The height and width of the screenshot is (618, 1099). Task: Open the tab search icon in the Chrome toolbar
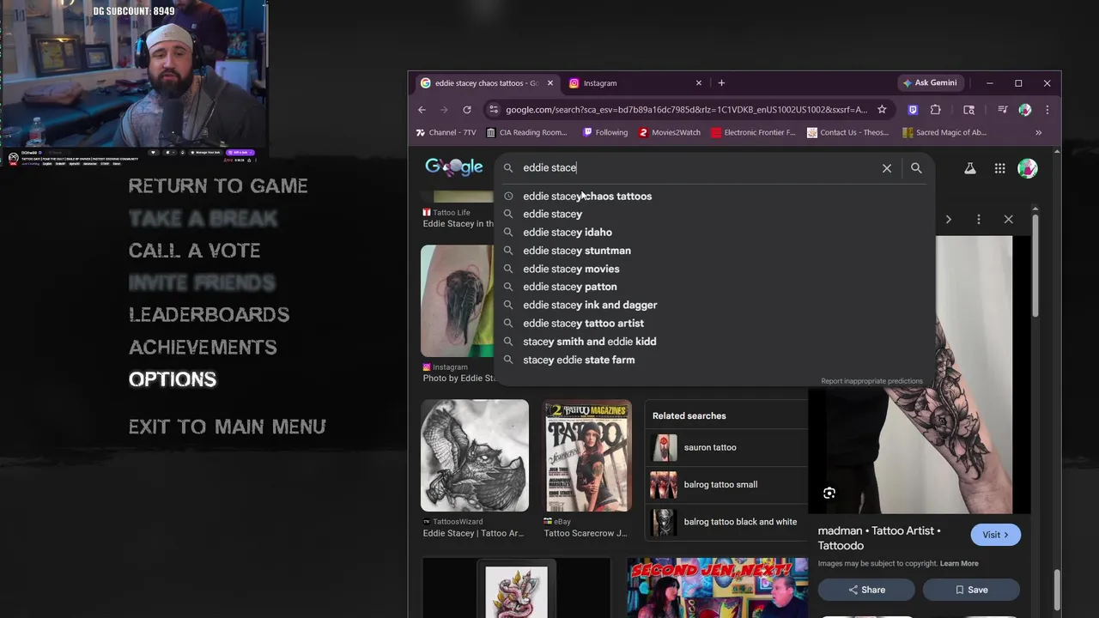[969, 110]
